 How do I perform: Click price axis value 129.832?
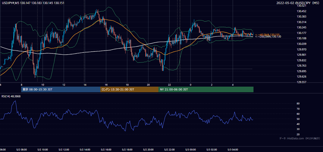click(302, 60)
